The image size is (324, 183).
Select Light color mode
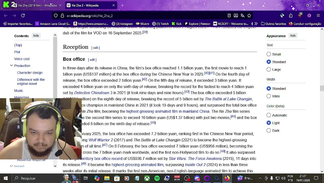(x=269, y=123)
